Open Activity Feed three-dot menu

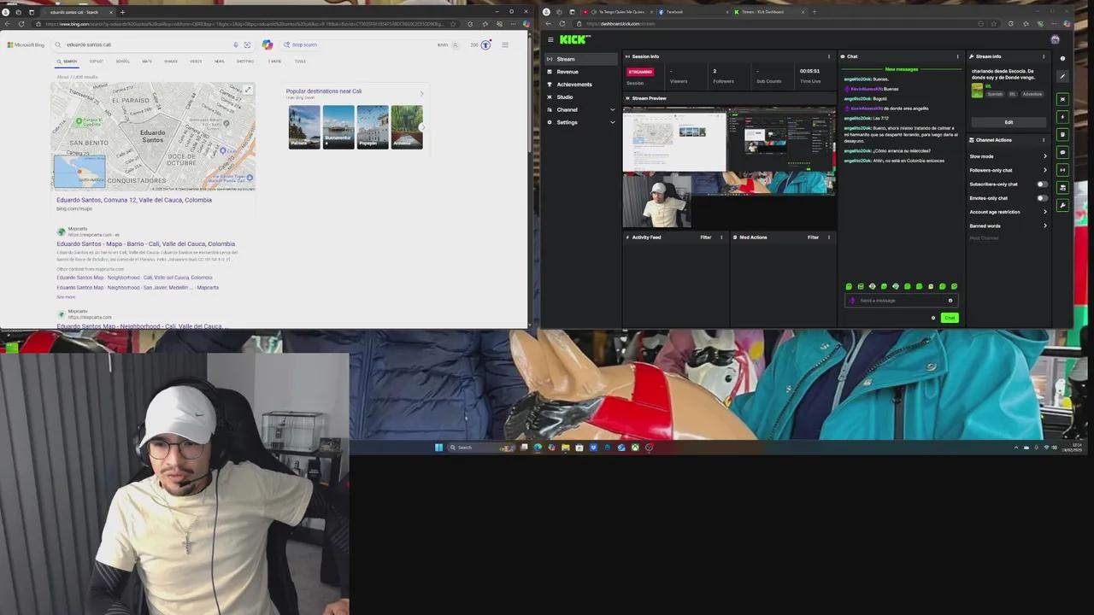[721, 237]
